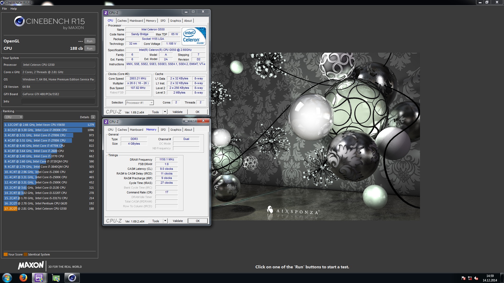The image size is (504, 283).
Task: Click the Z icon in lower CPU-Z titlebar
Action: pos(106,122)
